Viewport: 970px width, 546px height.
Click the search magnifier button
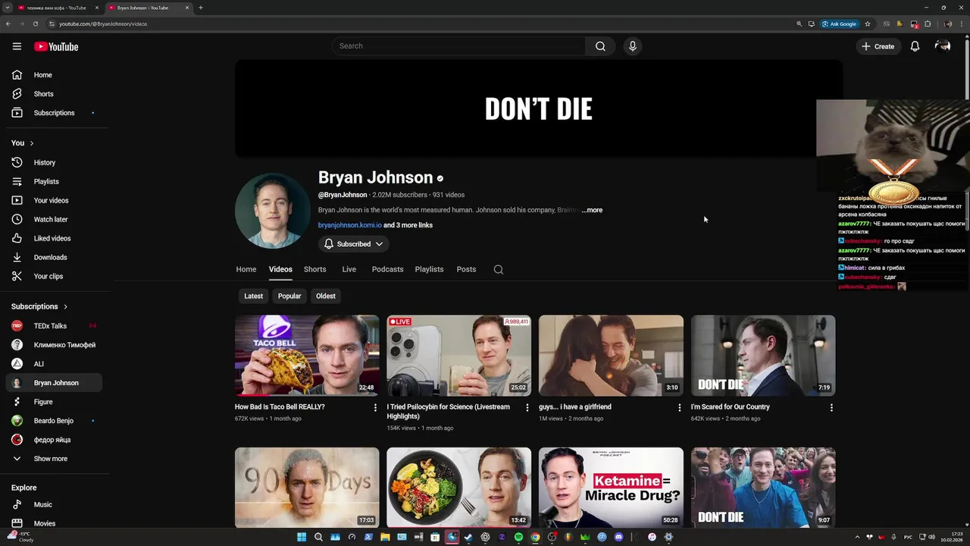coord(600,46)
